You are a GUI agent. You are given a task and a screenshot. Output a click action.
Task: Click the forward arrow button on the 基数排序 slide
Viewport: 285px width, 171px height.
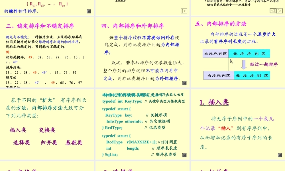184,11
